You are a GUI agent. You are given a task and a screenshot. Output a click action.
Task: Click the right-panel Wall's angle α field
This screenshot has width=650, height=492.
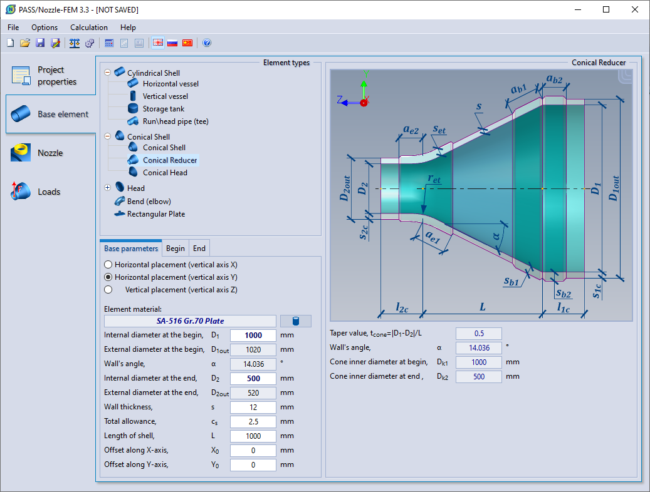point(479,348)
